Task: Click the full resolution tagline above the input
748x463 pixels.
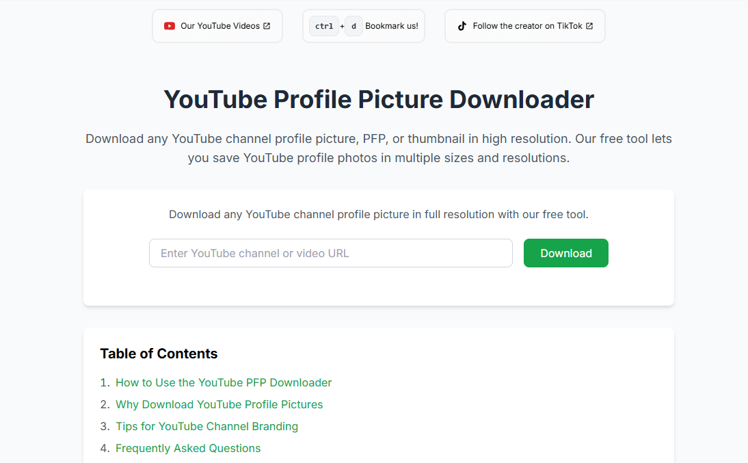Action: pos(379,215)
